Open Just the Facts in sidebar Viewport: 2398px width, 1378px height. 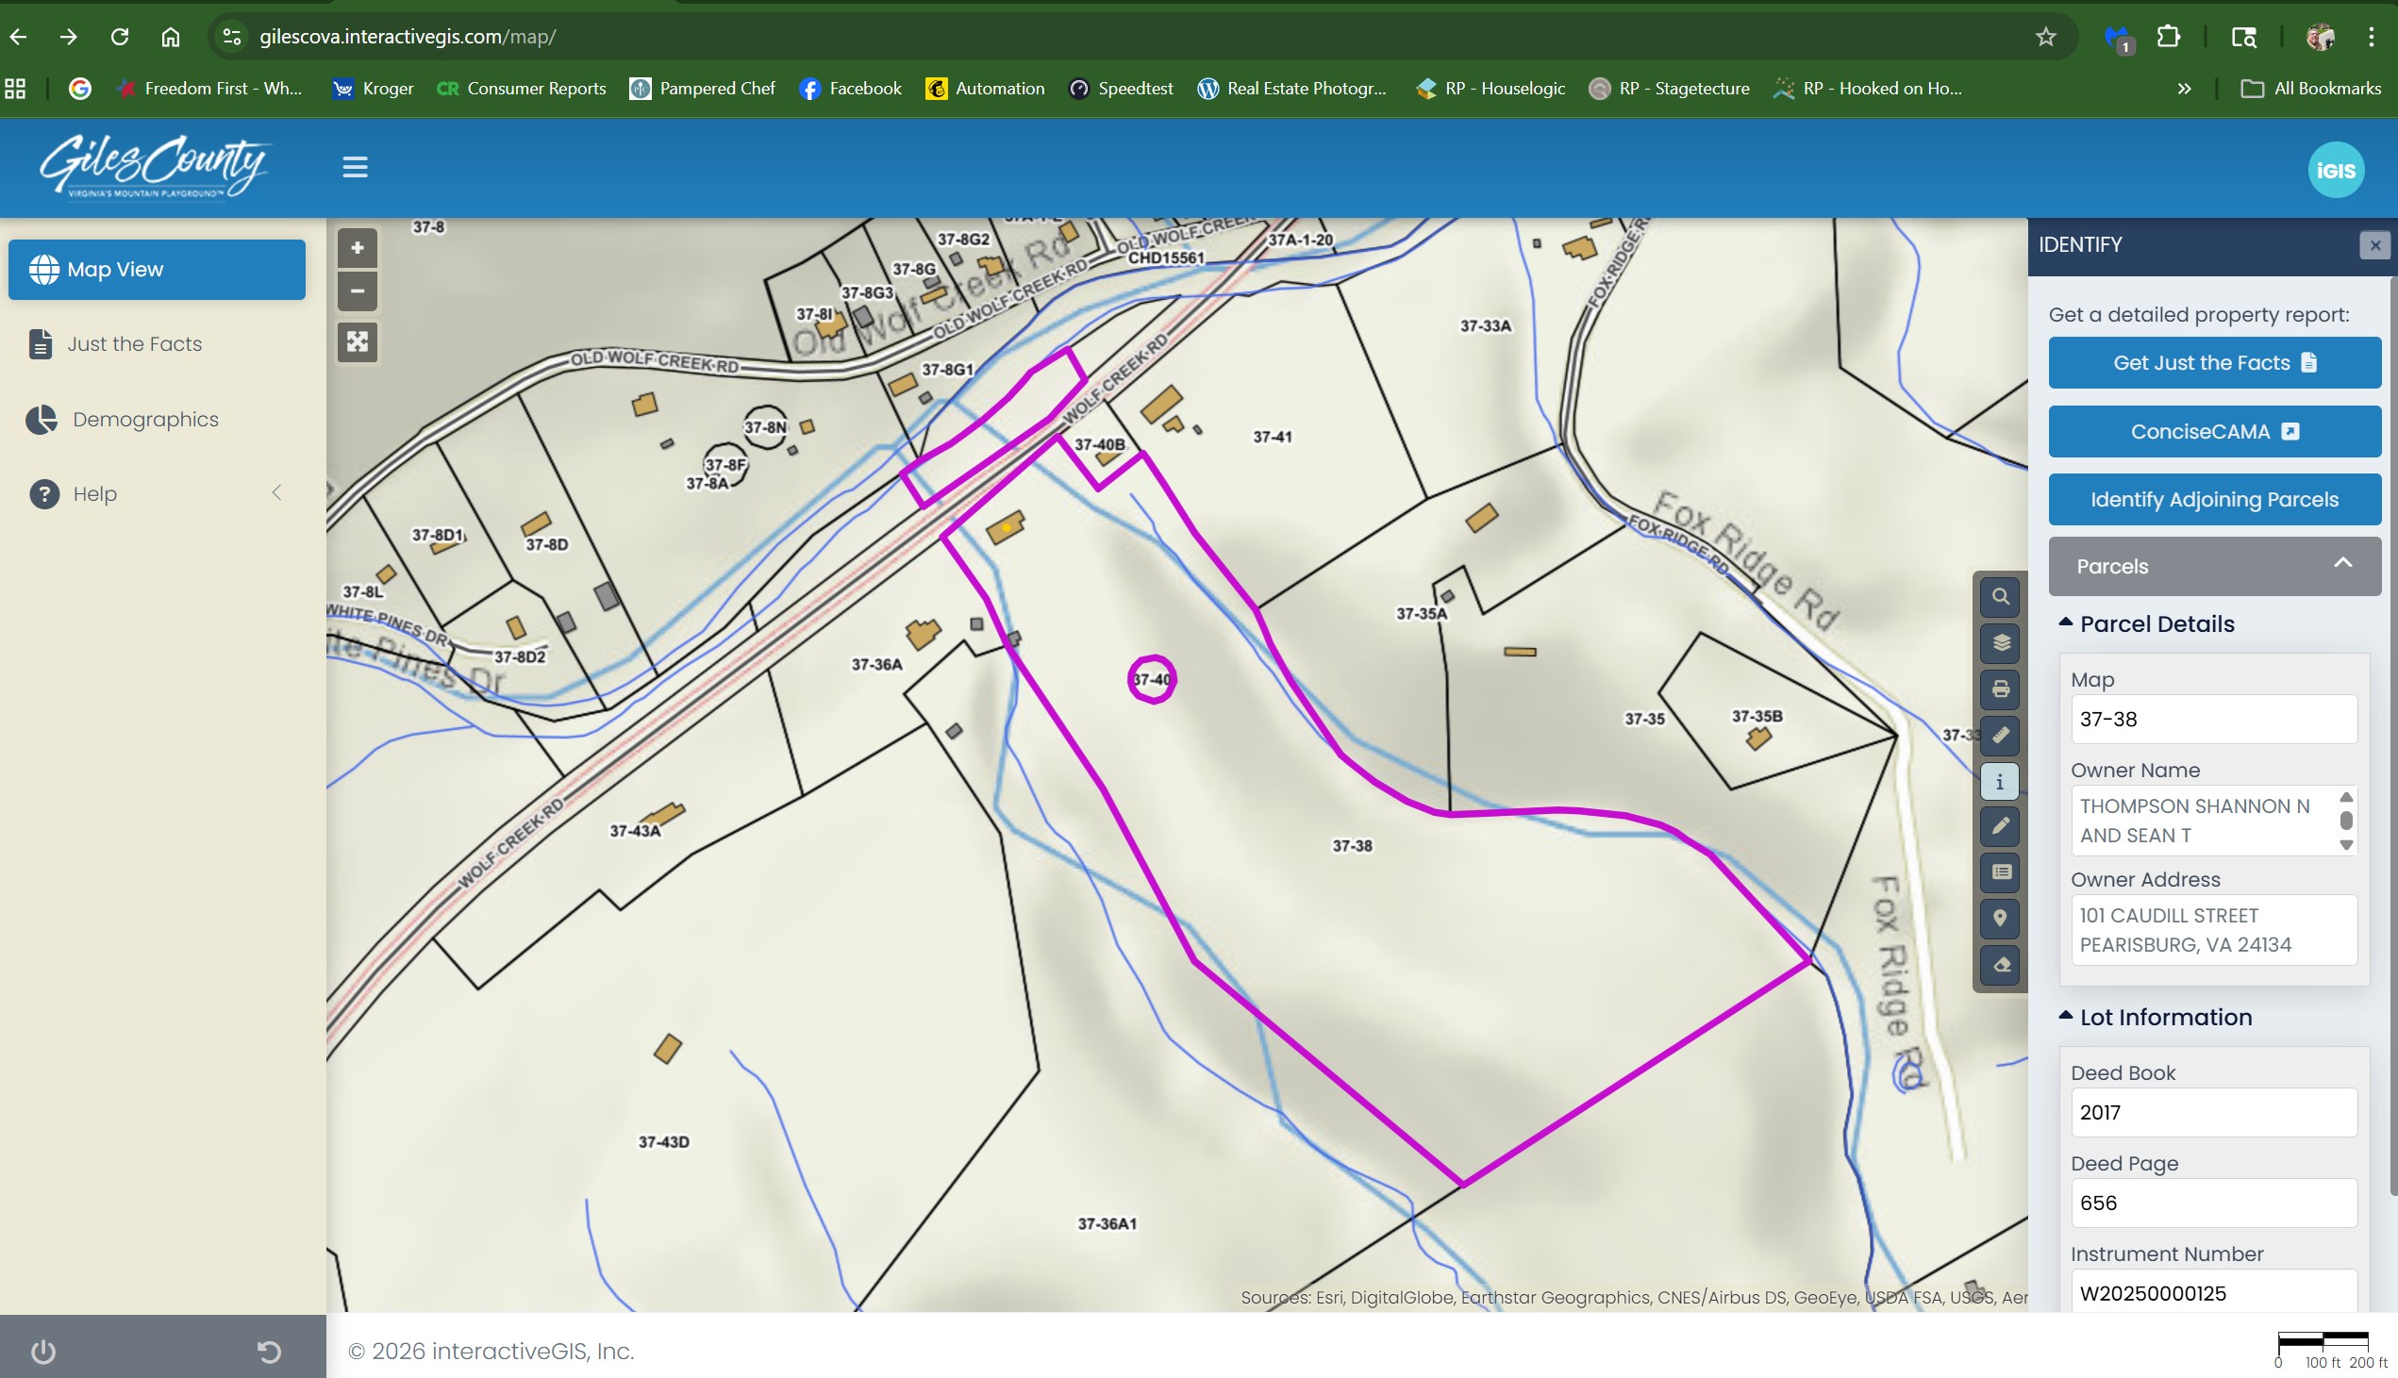click(x=134, y=343)
